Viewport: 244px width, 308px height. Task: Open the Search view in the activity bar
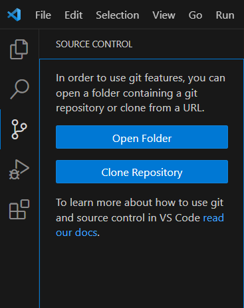click(19, 89)
